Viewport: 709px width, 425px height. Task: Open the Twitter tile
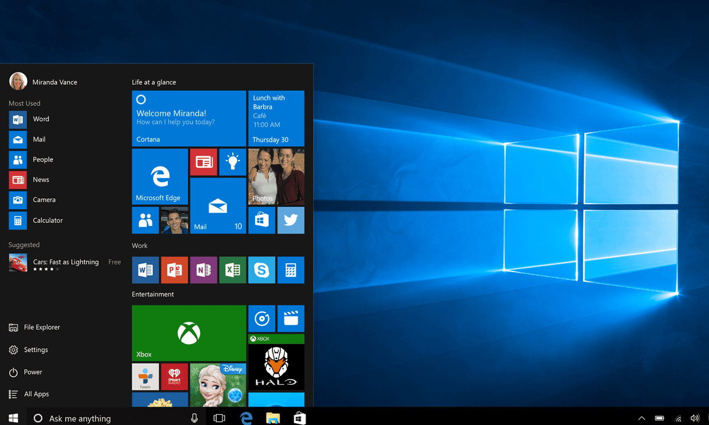pyautogui.click(x=291, y=220)
